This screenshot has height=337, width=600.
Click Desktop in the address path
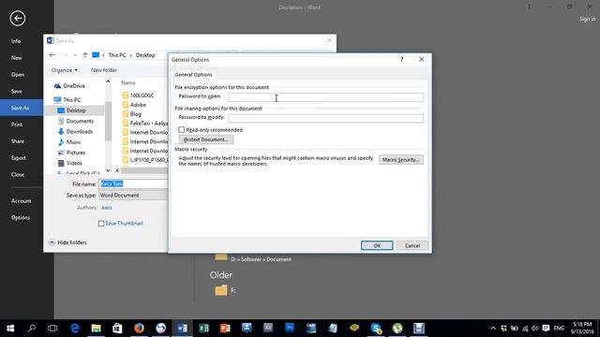pyautogui.click(x=145, y=55)
